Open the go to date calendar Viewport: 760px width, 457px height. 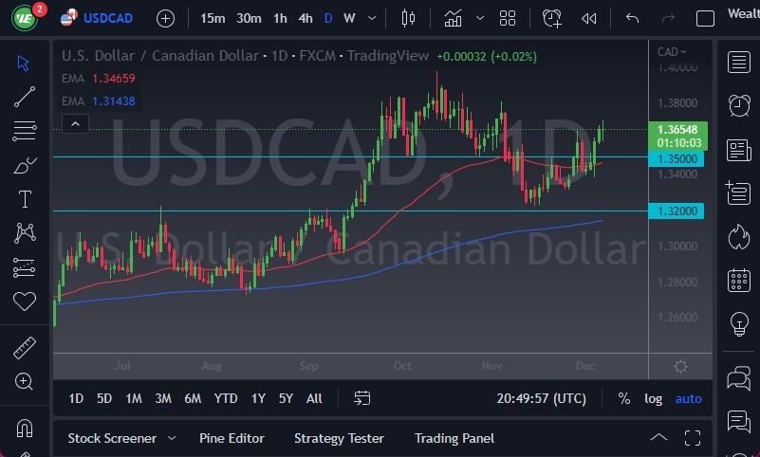pyautogui.click(x=361, y=398)
